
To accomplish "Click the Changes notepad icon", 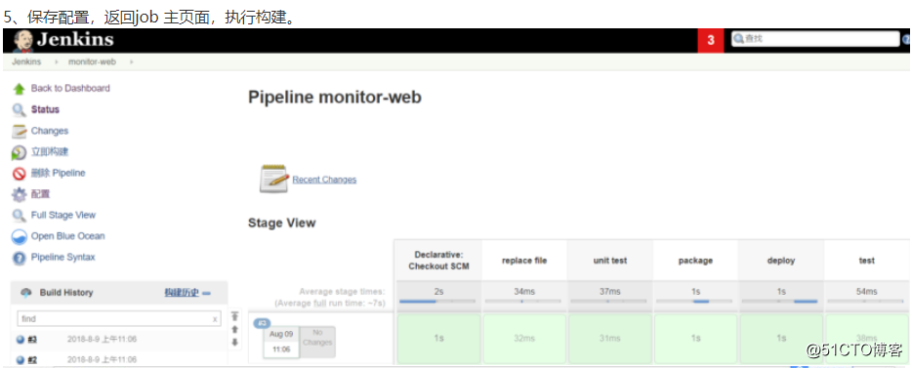I will coord(20,132).
